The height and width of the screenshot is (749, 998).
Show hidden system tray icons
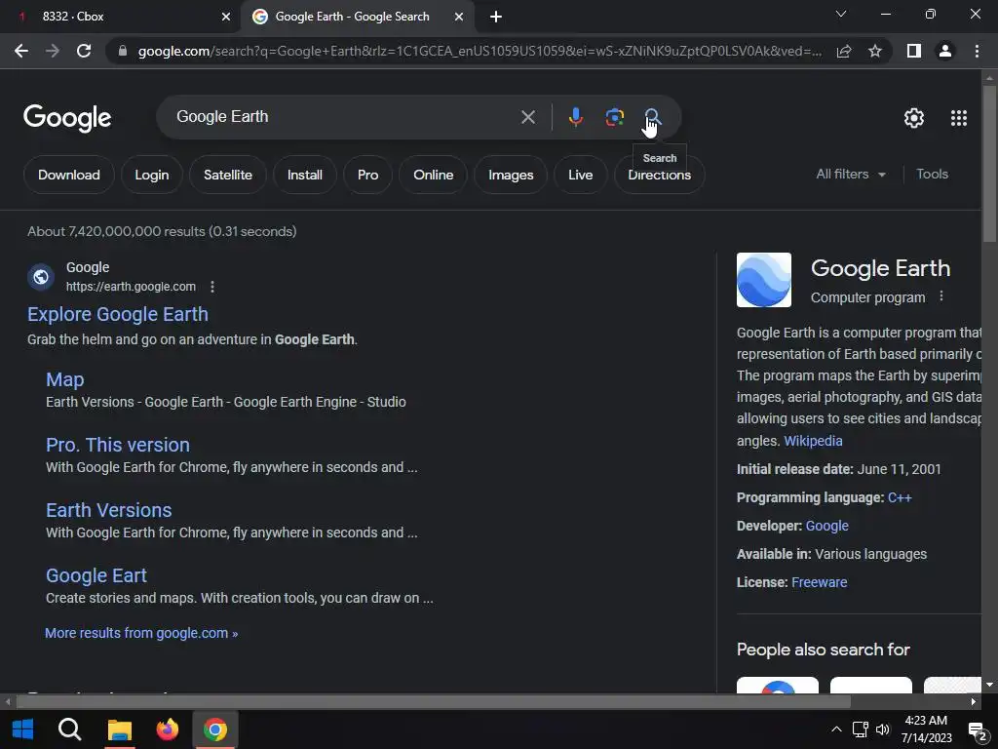[836, 729]
